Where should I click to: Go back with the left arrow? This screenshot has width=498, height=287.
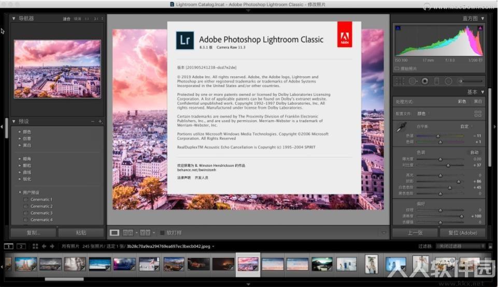coord(44,246)
